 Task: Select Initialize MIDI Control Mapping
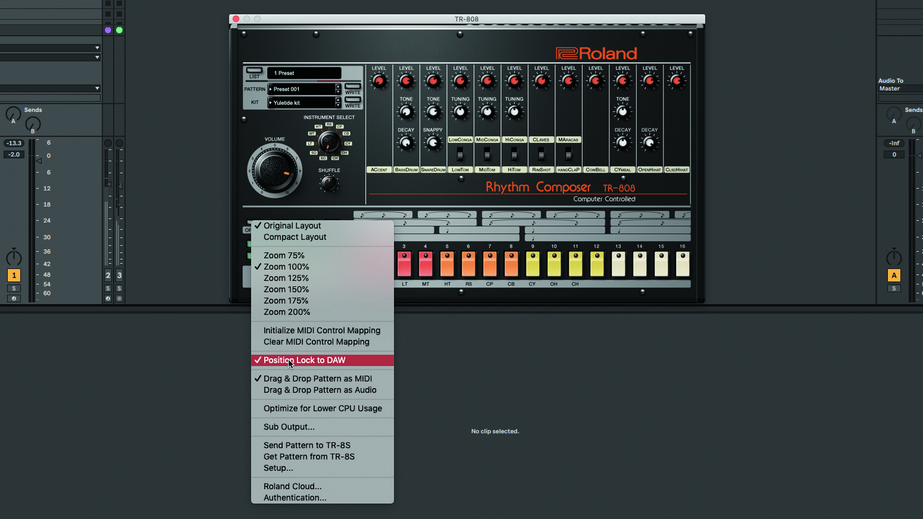(322, 330)
